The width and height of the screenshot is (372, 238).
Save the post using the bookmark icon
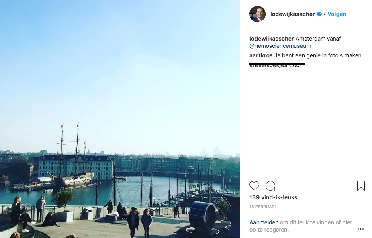361,186
